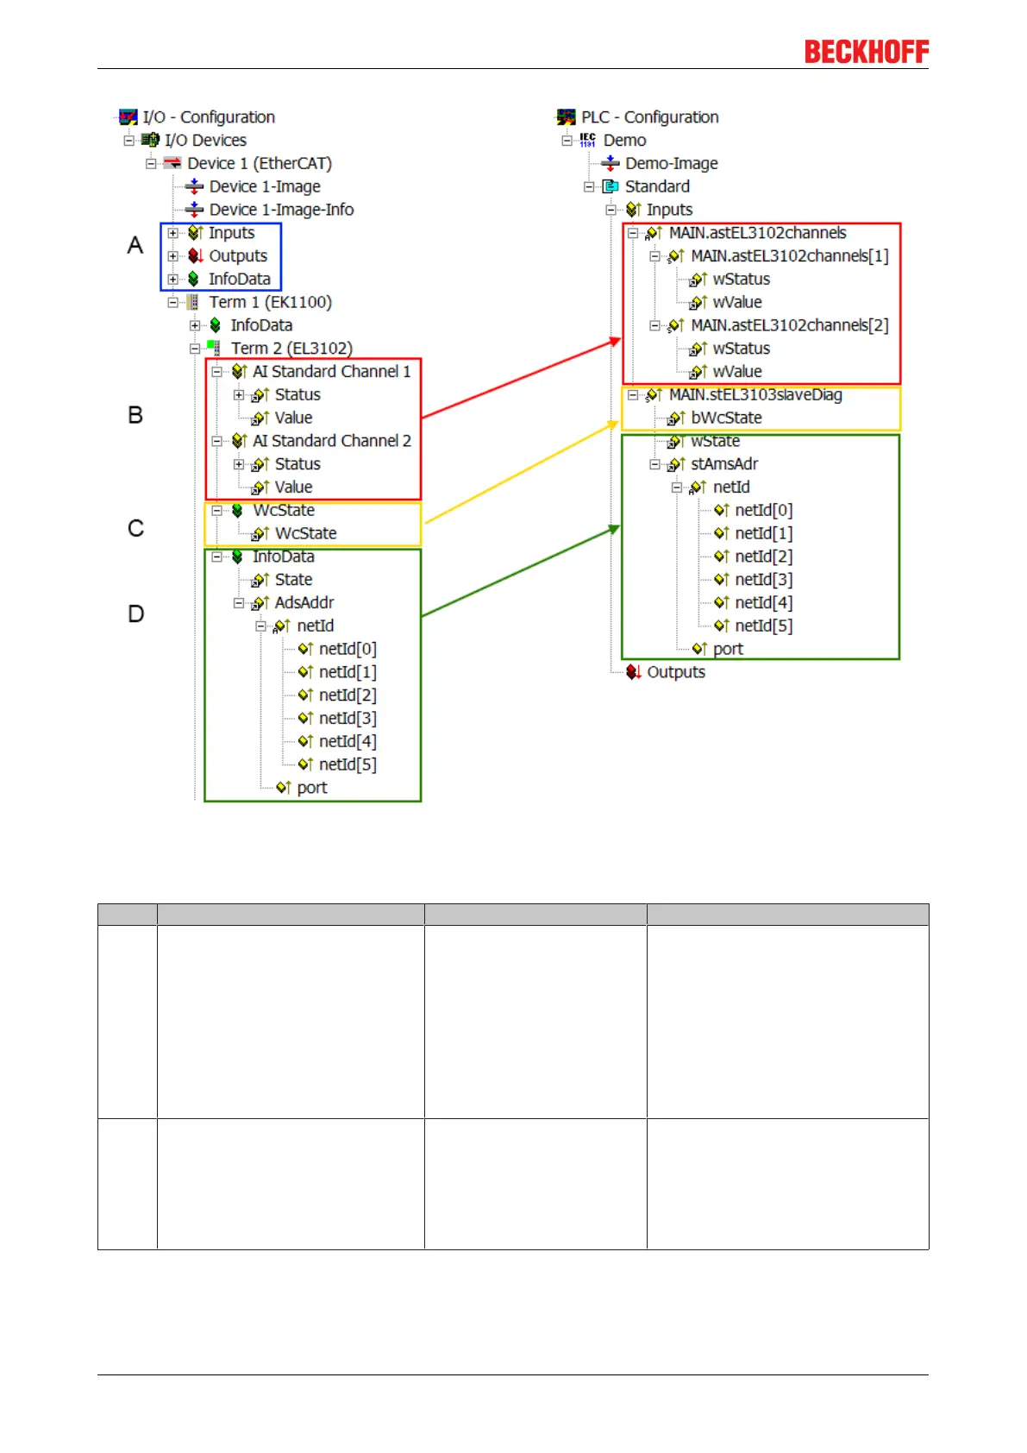This screenshot has height=1453, width=1027.
Task: Select Value under AI Standard Channel 1
Action: point(293,418)
